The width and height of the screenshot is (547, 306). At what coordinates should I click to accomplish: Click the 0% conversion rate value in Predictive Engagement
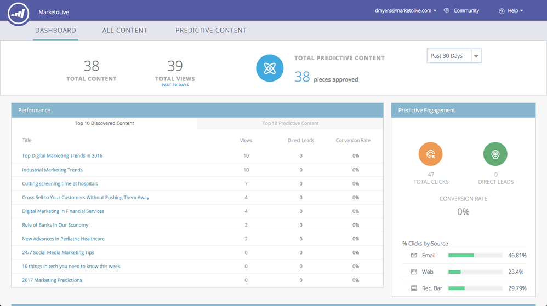pos(463,211)
